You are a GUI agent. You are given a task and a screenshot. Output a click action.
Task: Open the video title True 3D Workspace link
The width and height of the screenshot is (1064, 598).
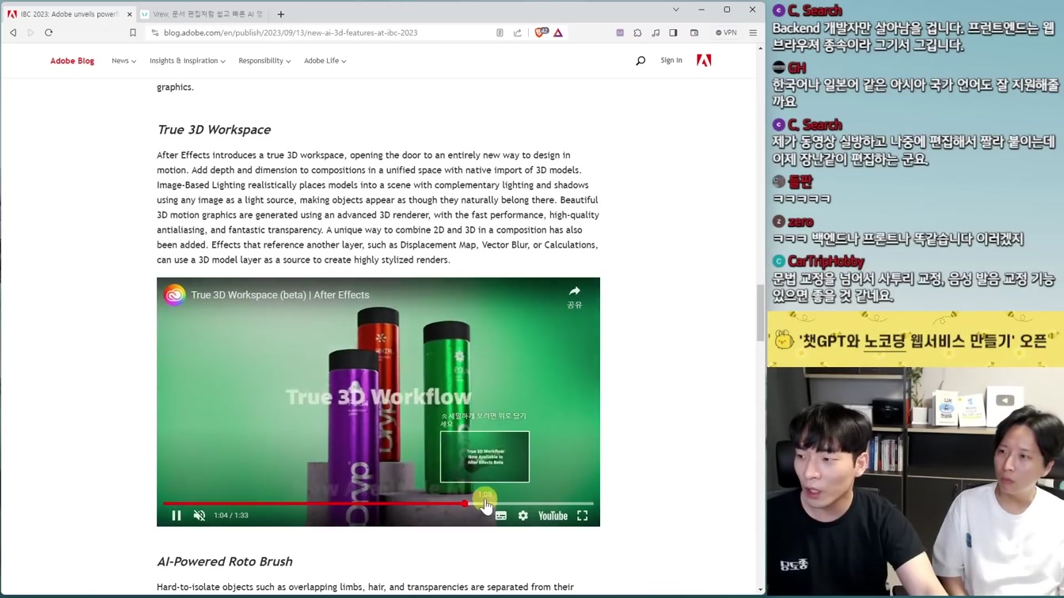[x=280, y=295]
